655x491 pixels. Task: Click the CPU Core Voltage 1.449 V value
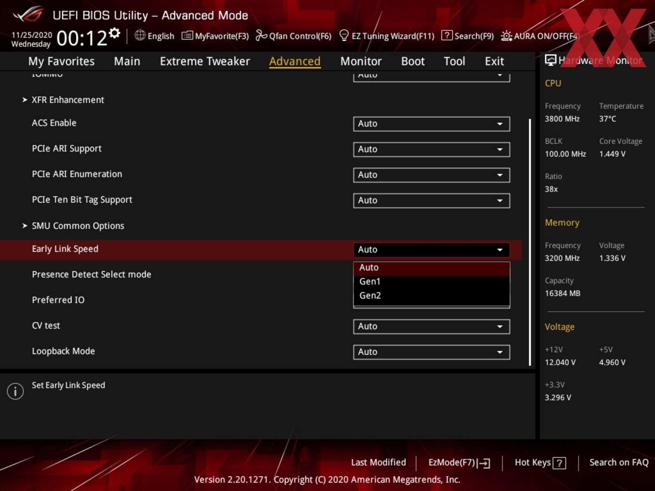point(612,154)
